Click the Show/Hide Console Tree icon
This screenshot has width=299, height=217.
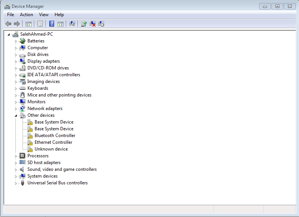click(28, 24)
